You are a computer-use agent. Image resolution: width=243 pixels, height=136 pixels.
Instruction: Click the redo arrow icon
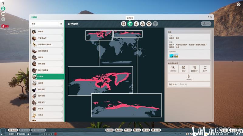tap(180, 134)
